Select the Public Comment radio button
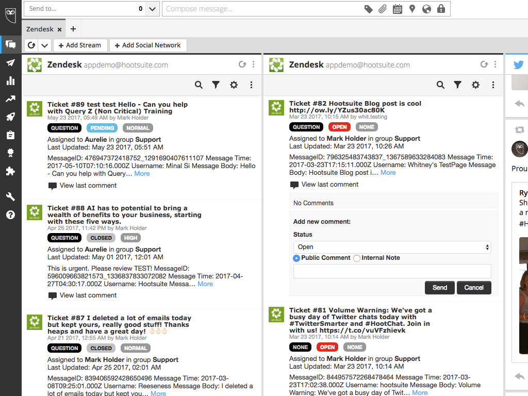 (x=296, y=258)
